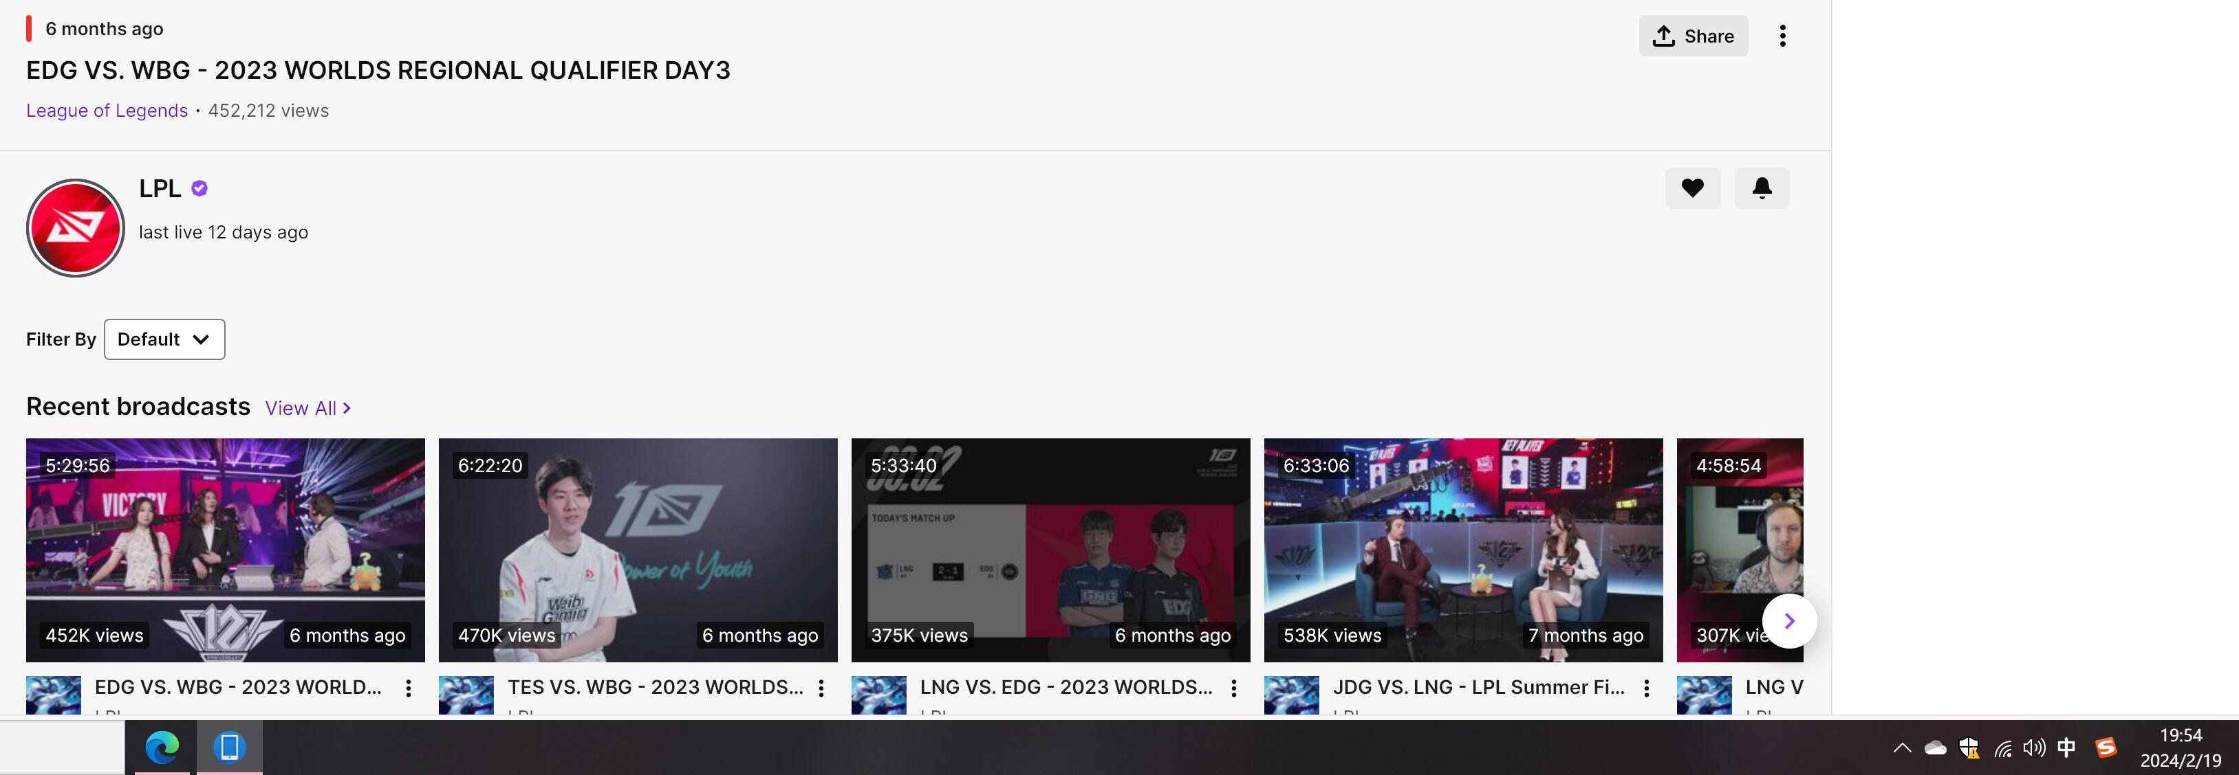Click the JDG VS. LNG video title
This screenshot has height=775, width=2239.
click(1478, 687)
